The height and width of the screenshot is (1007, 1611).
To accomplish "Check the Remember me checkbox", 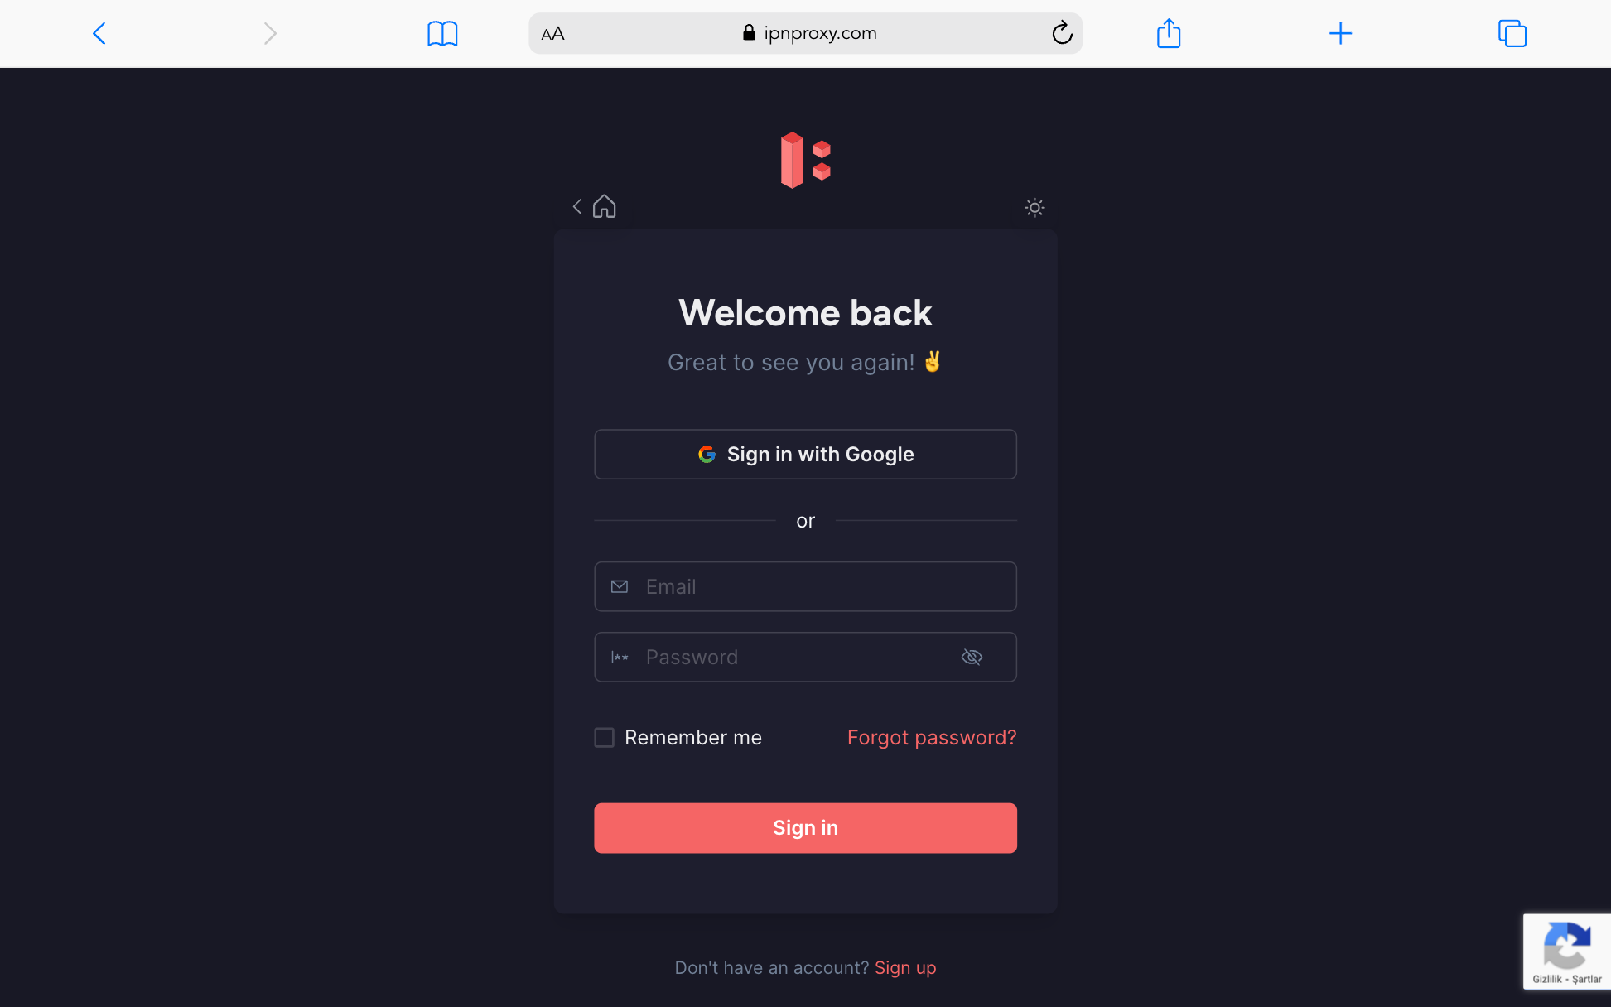I will 605,737.
